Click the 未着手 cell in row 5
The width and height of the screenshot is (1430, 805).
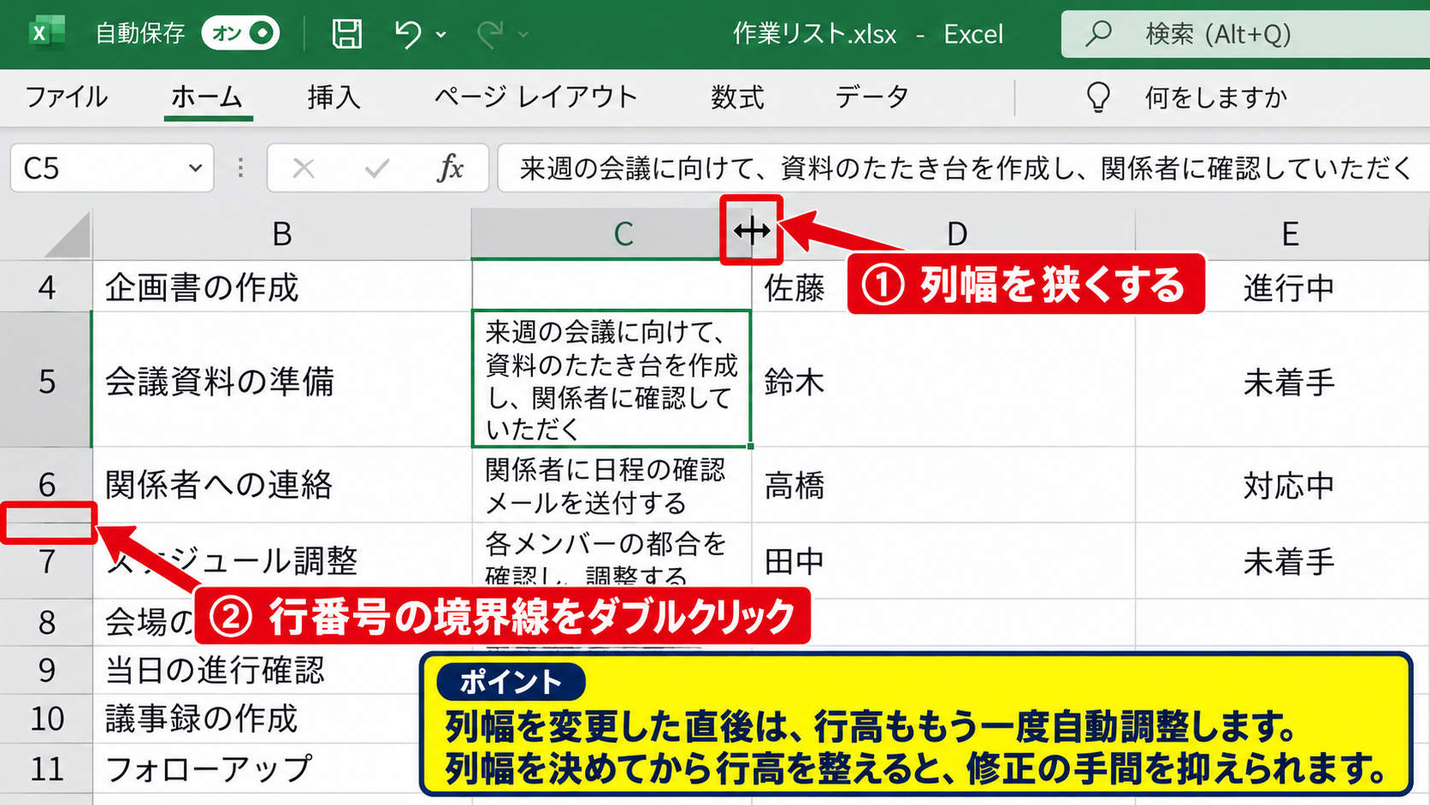click(x=1283, y=381)
